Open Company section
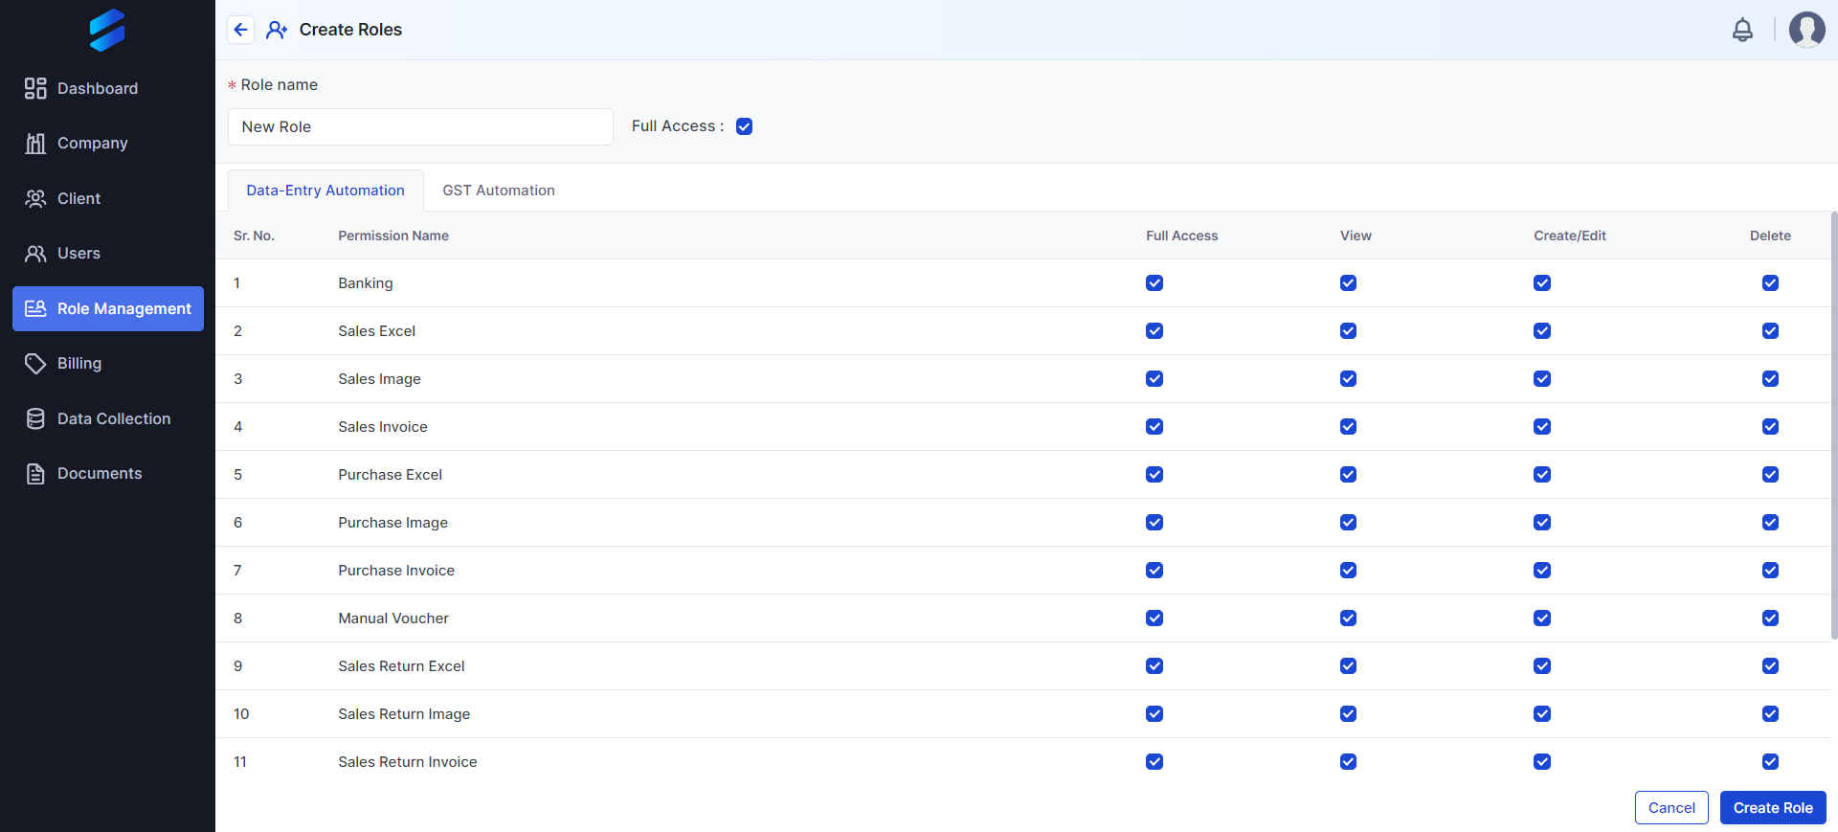1838x832 pixels. pyautogui.click(x=108, y=144)
